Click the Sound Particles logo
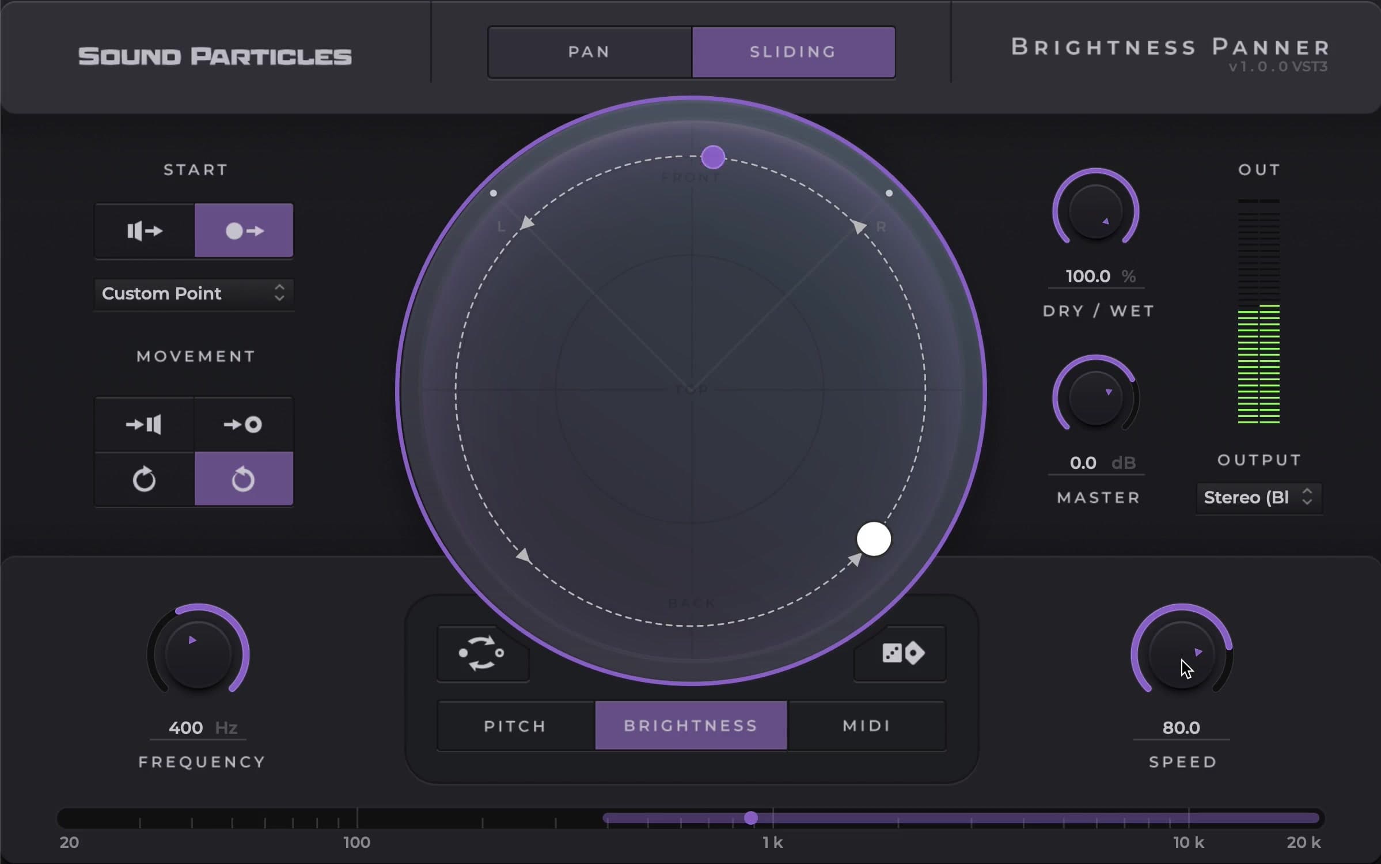Image resolution: width=1381 pixels, height=864 pixels. pyautogui.click(x=215, y=56)
